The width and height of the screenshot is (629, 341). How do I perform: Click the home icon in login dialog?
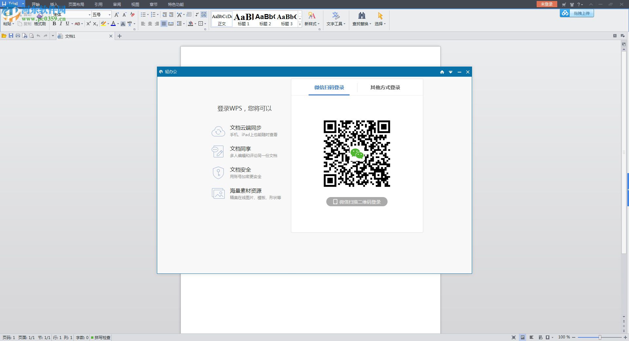[x=442, y=72]
